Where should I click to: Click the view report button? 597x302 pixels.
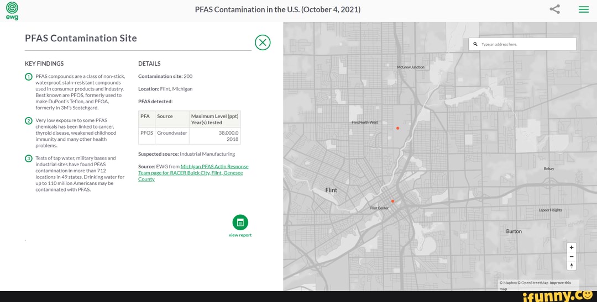240,226
